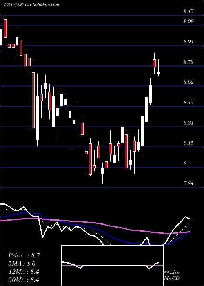Click inside the Live MACD inset chart
The image size is (204, 286).
(112, 266)
